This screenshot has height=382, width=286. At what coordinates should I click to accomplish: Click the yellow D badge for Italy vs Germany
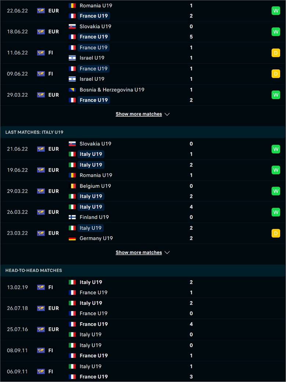(x=275, y=233)
